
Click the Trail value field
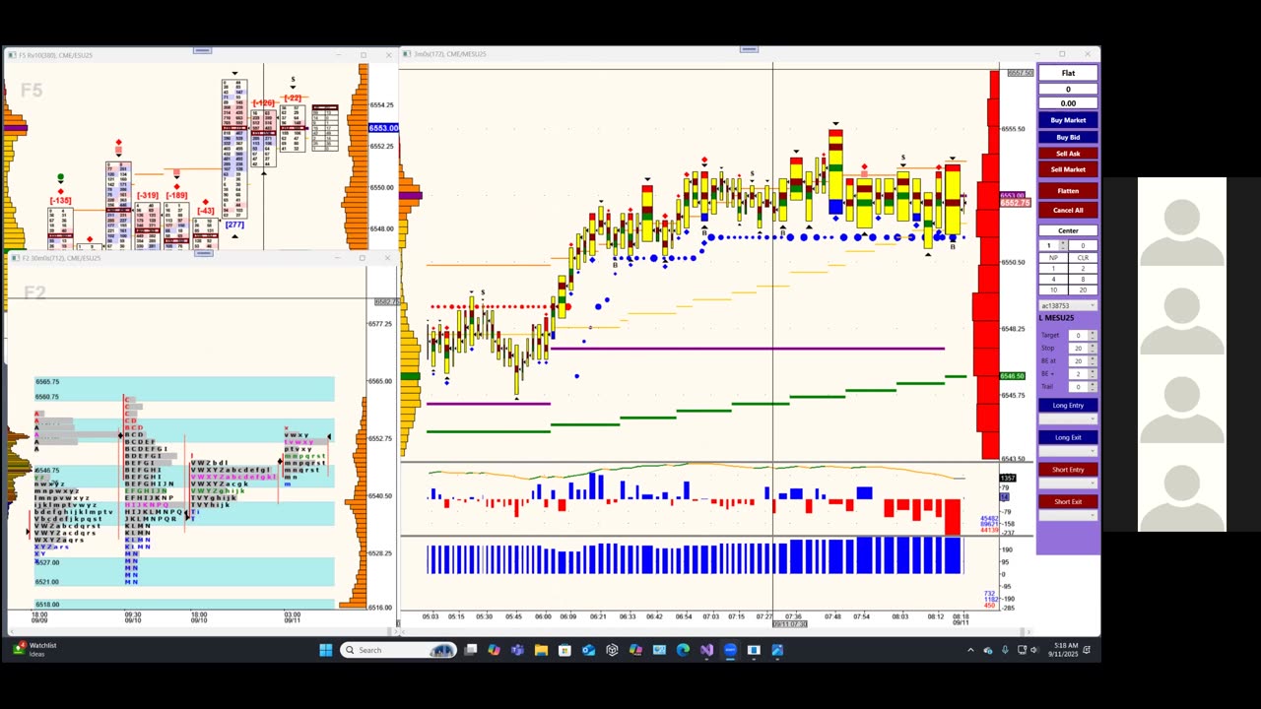(1078, 387)
